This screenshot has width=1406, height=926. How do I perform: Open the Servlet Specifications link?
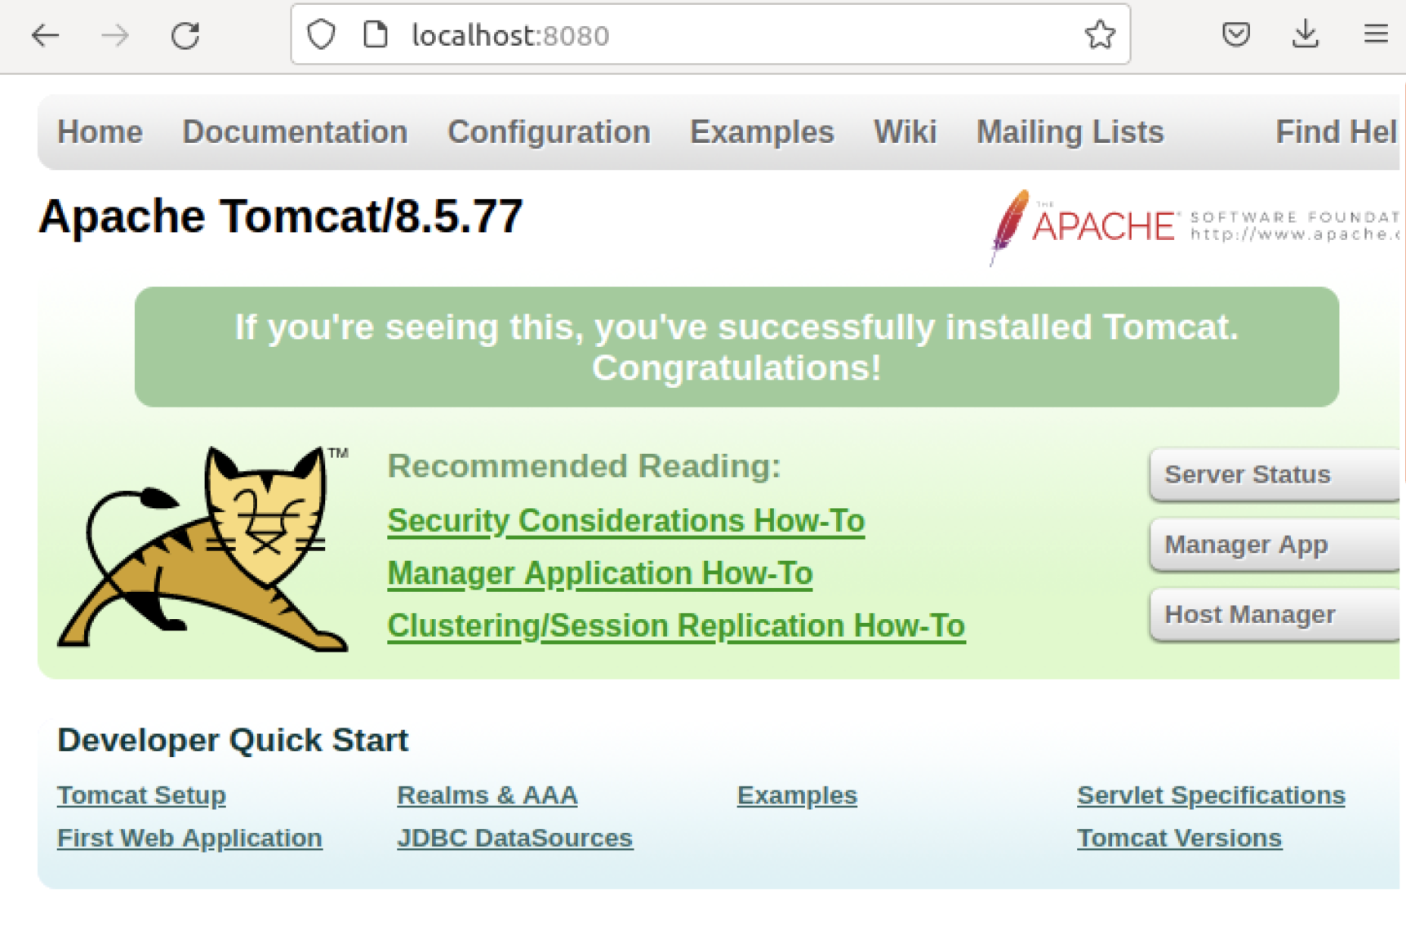(x=1211, y=795)
